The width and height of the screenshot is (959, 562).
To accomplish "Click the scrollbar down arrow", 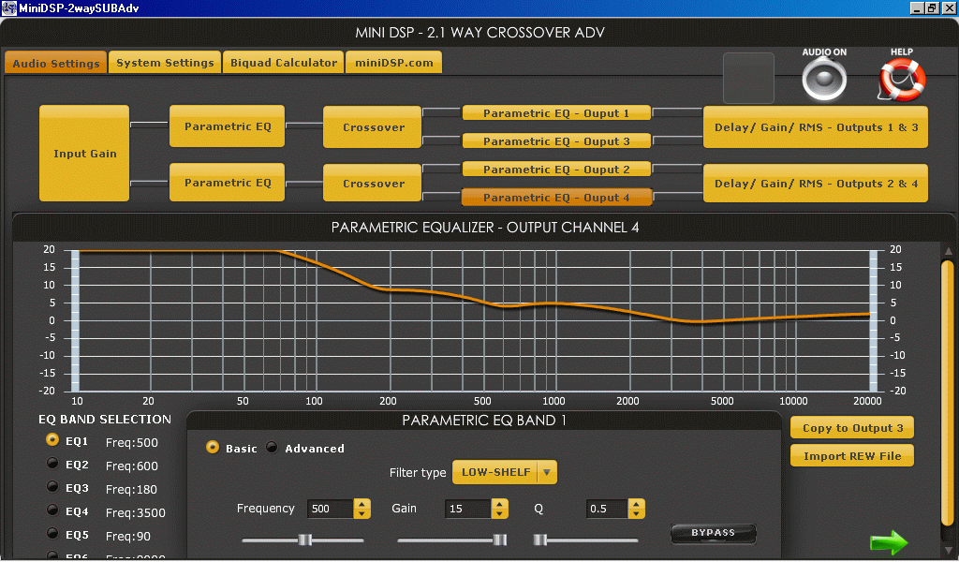I will [948, 549].
